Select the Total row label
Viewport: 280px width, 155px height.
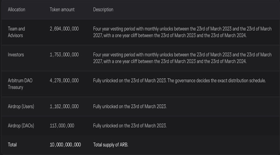(12, 145)
